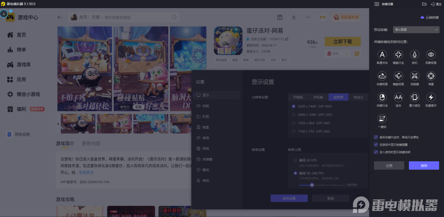Switch to 平板版 resolution tab
This screenshot has width=444, height=217.
pyautogui.click(x=298, y=97)
